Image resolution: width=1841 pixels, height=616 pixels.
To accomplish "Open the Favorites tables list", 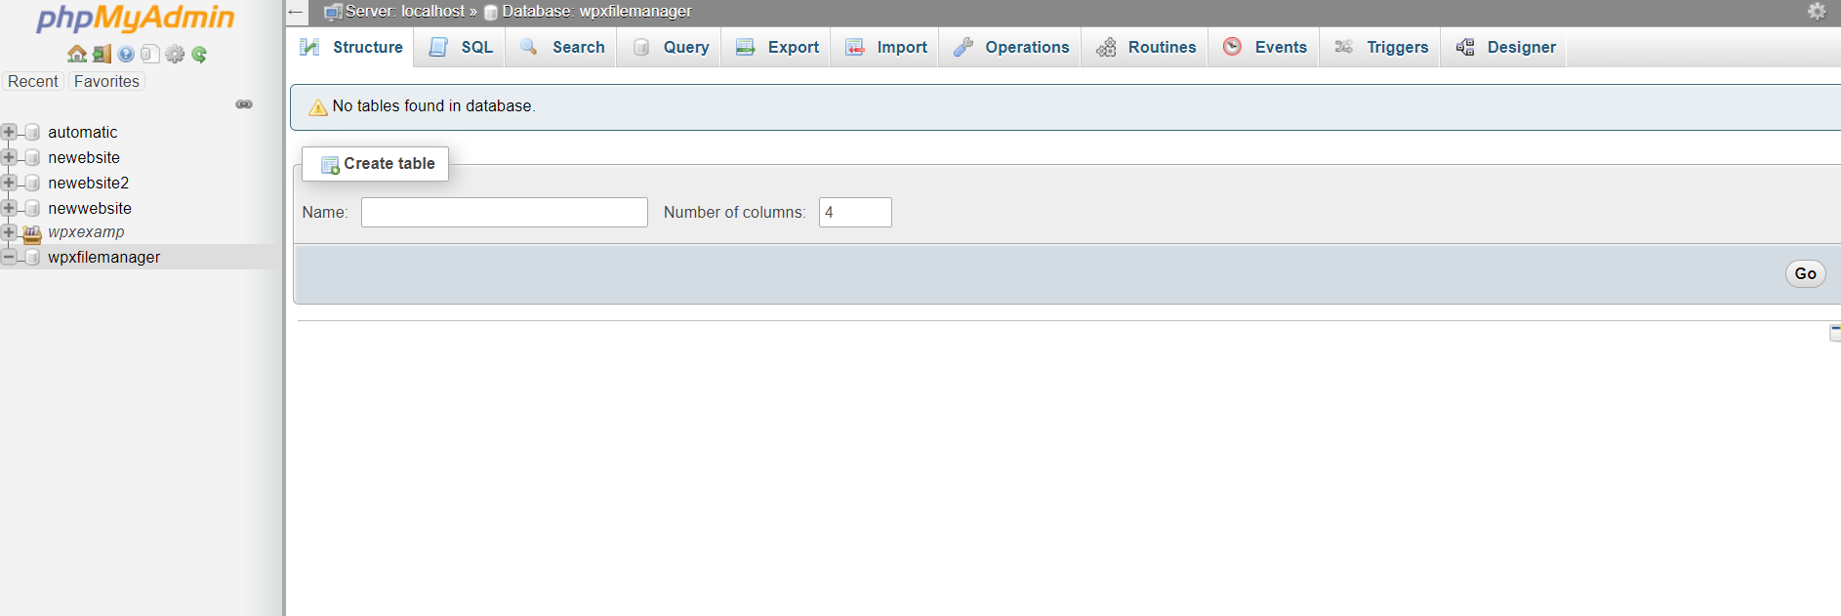I will (x=106, y=81).
